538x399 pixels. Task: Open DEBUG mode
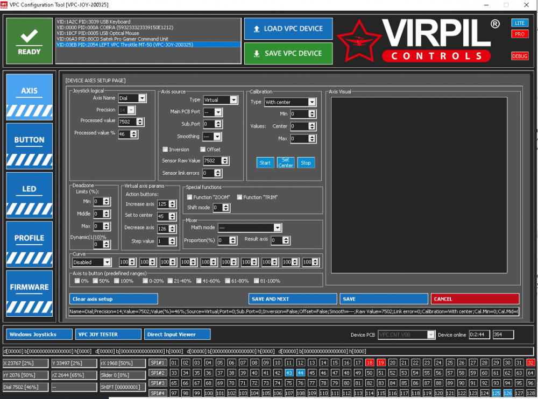[x=520, y=56]
